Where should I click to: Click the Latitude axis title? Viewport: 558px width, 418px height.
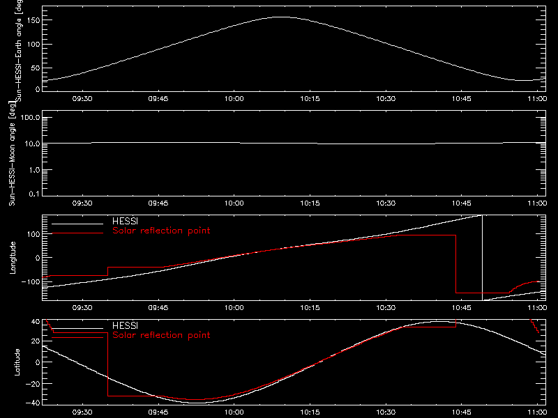17,362
